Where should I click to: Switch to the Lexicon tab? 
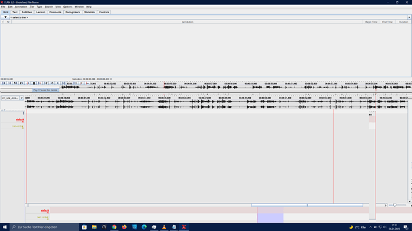click(41, 12)
